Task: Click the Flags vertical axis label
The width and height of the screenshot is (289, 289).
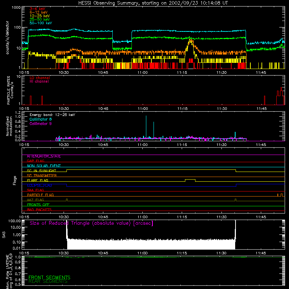Action: point(15,180)
